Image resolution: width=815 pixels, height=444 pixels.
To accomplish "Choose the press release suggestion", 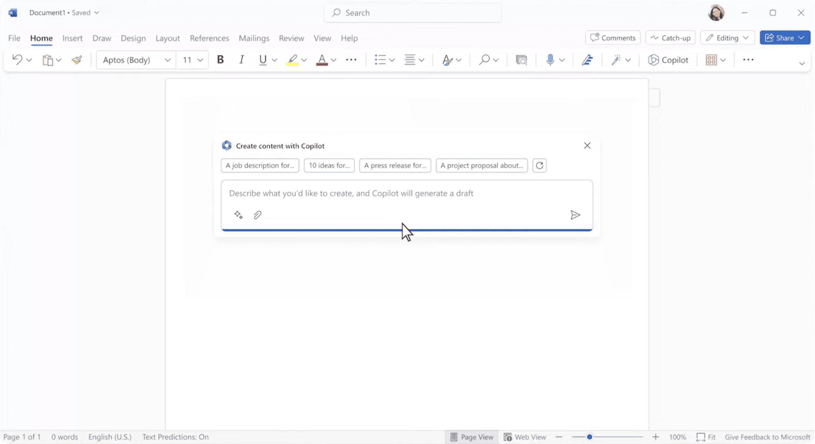I will tap(395, 165).
